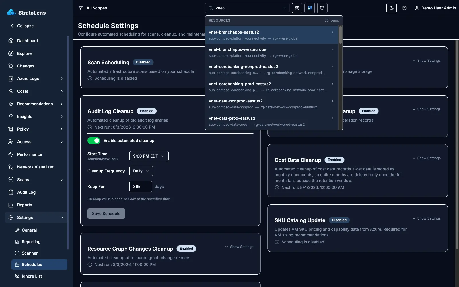The image size is (459, 287).
Task: Open the Start Time 9:00 PM EDT dropdown
Action: pyautogui.click(x=149, y=156)
